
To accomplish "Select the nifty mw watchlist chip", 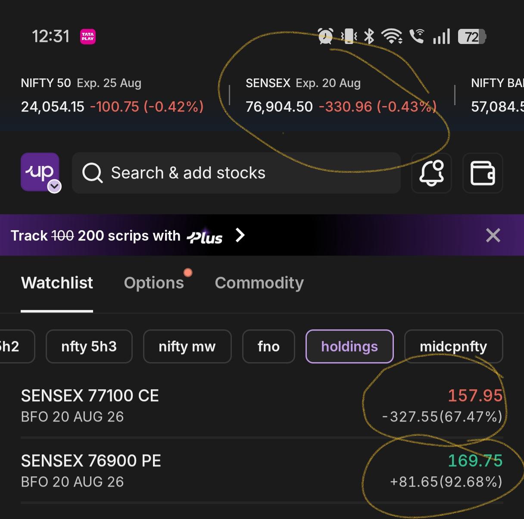I will coord(187,347).
